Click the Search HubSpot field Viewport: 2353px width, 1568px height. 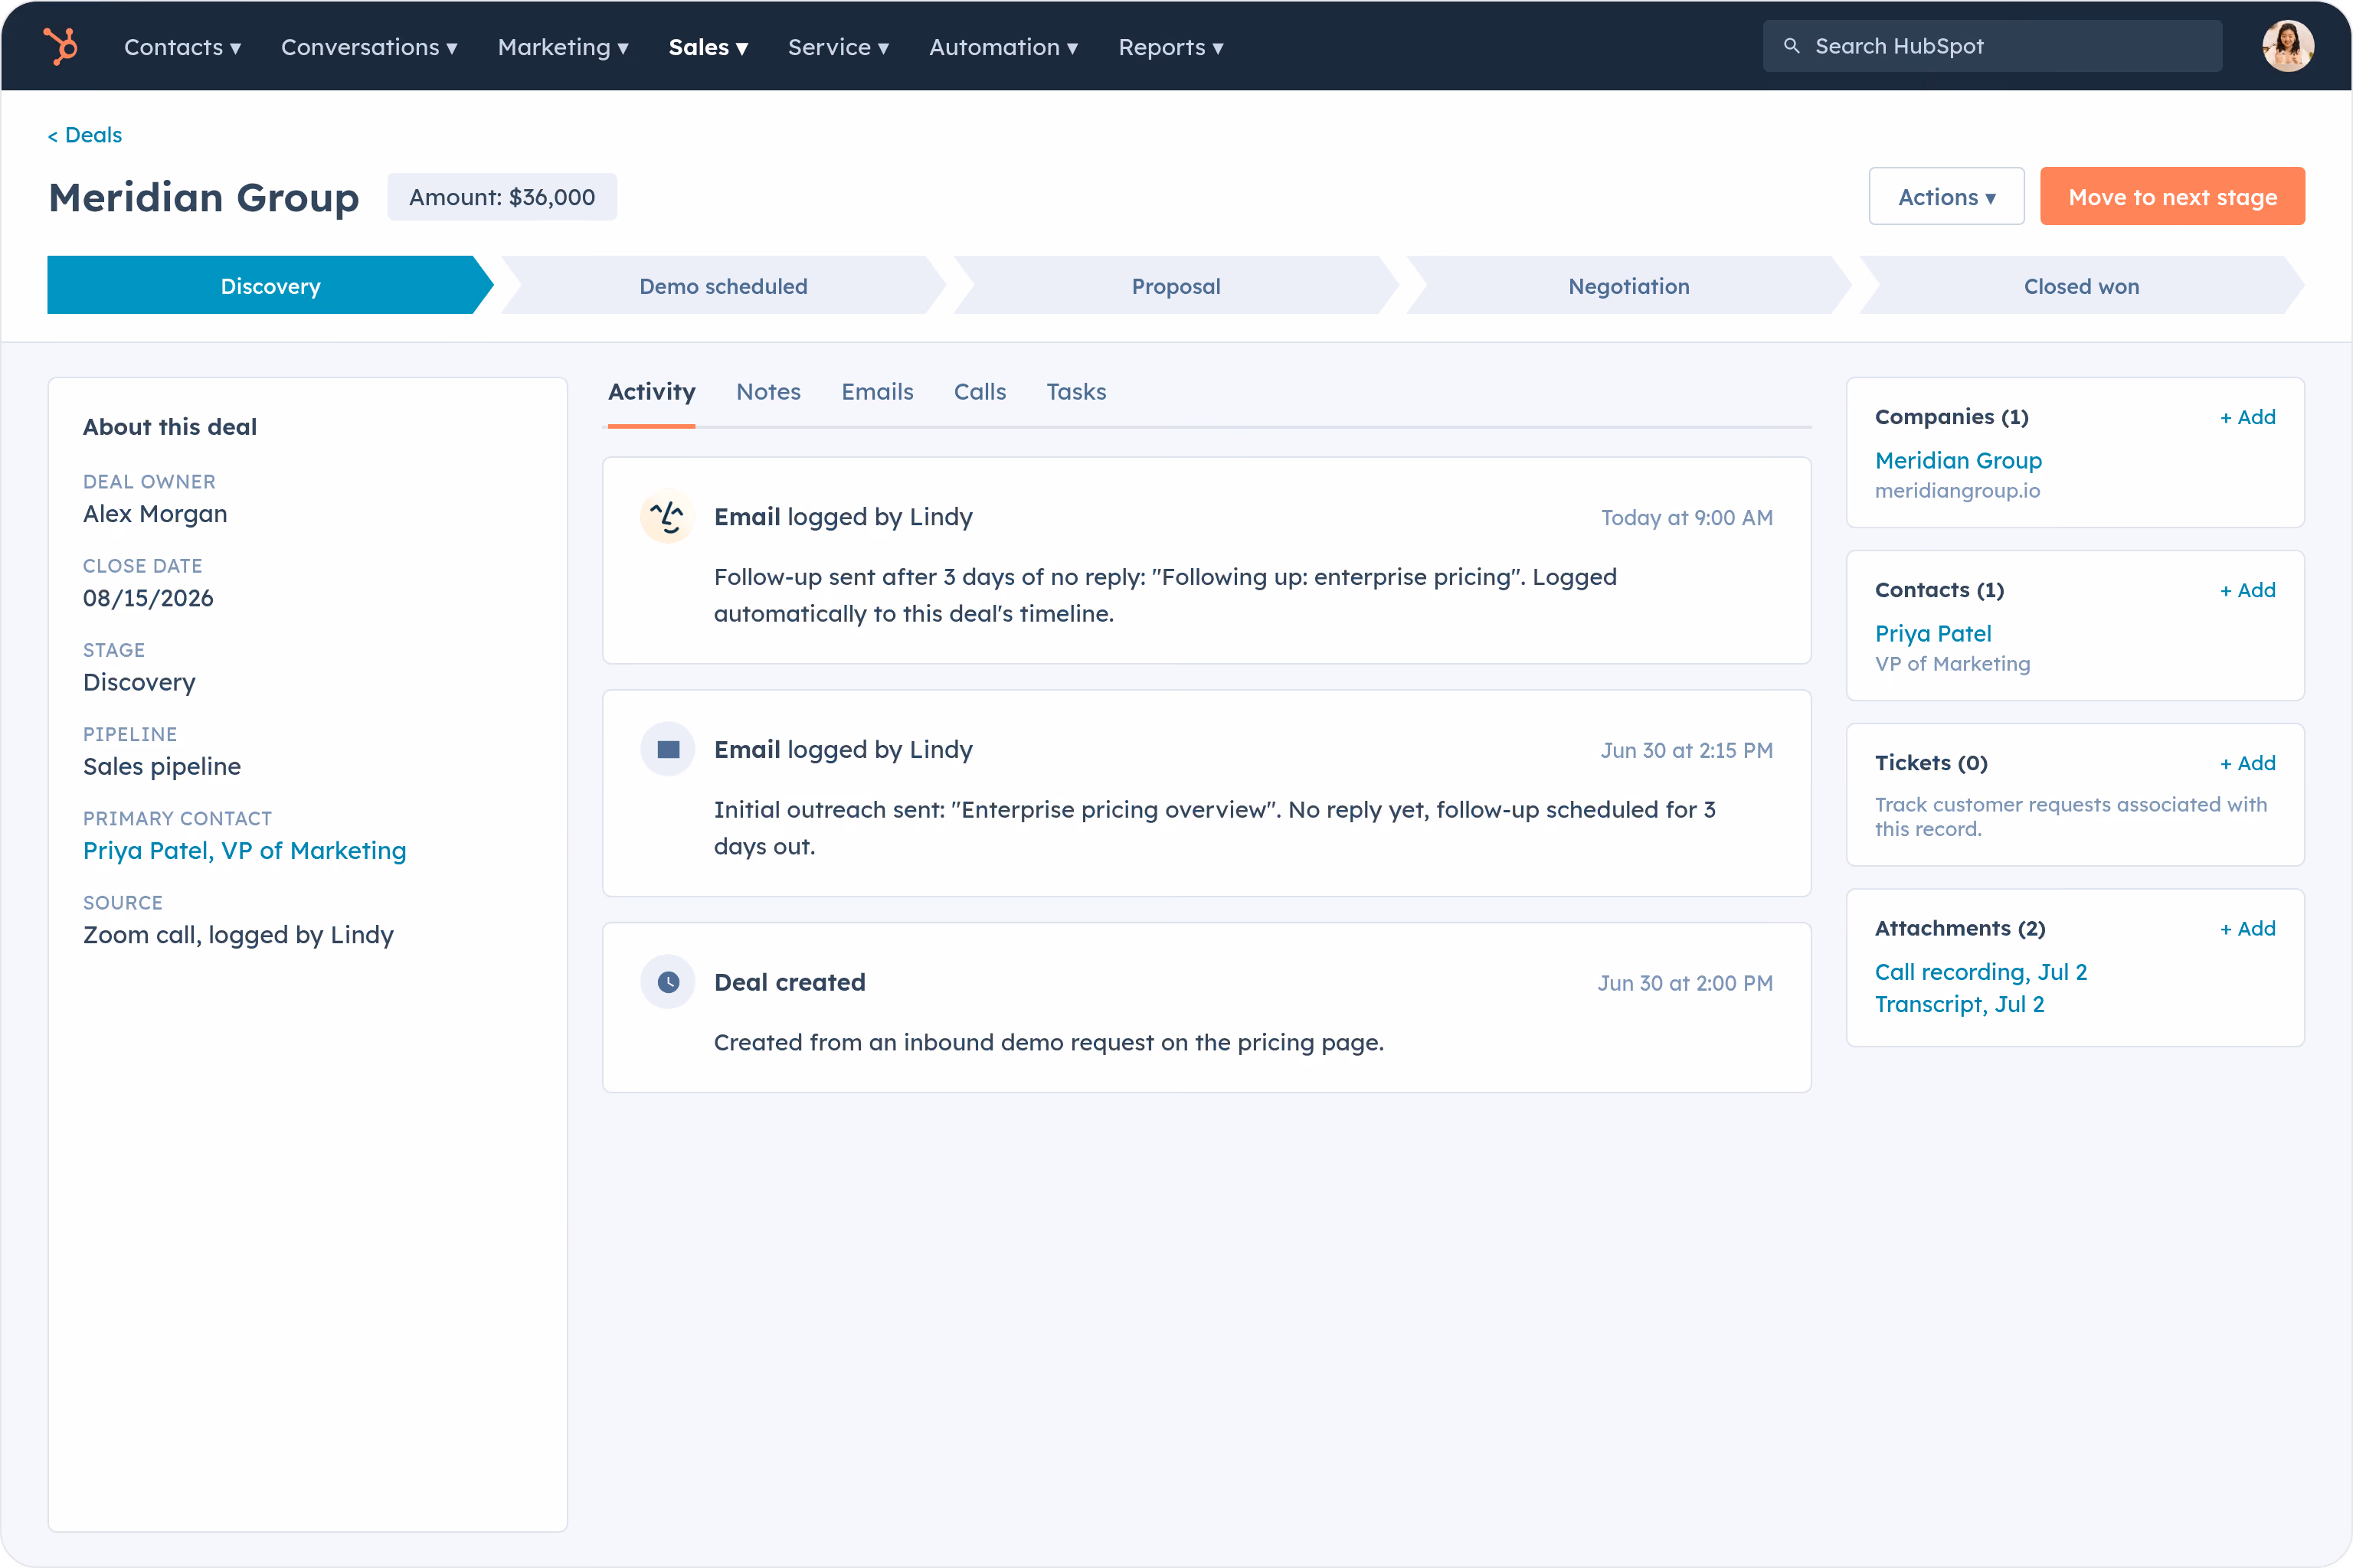pos(1991,46)
